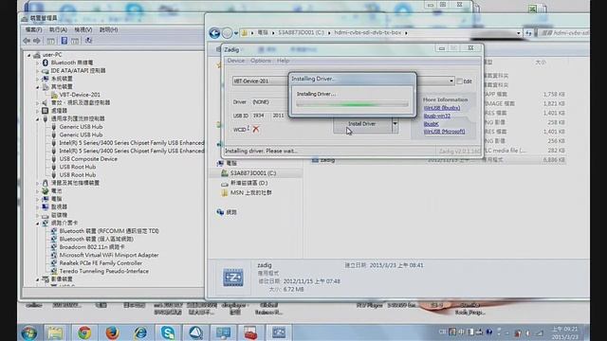
Task: Open Firefox from the taskbar
Action: coord(112,332)
